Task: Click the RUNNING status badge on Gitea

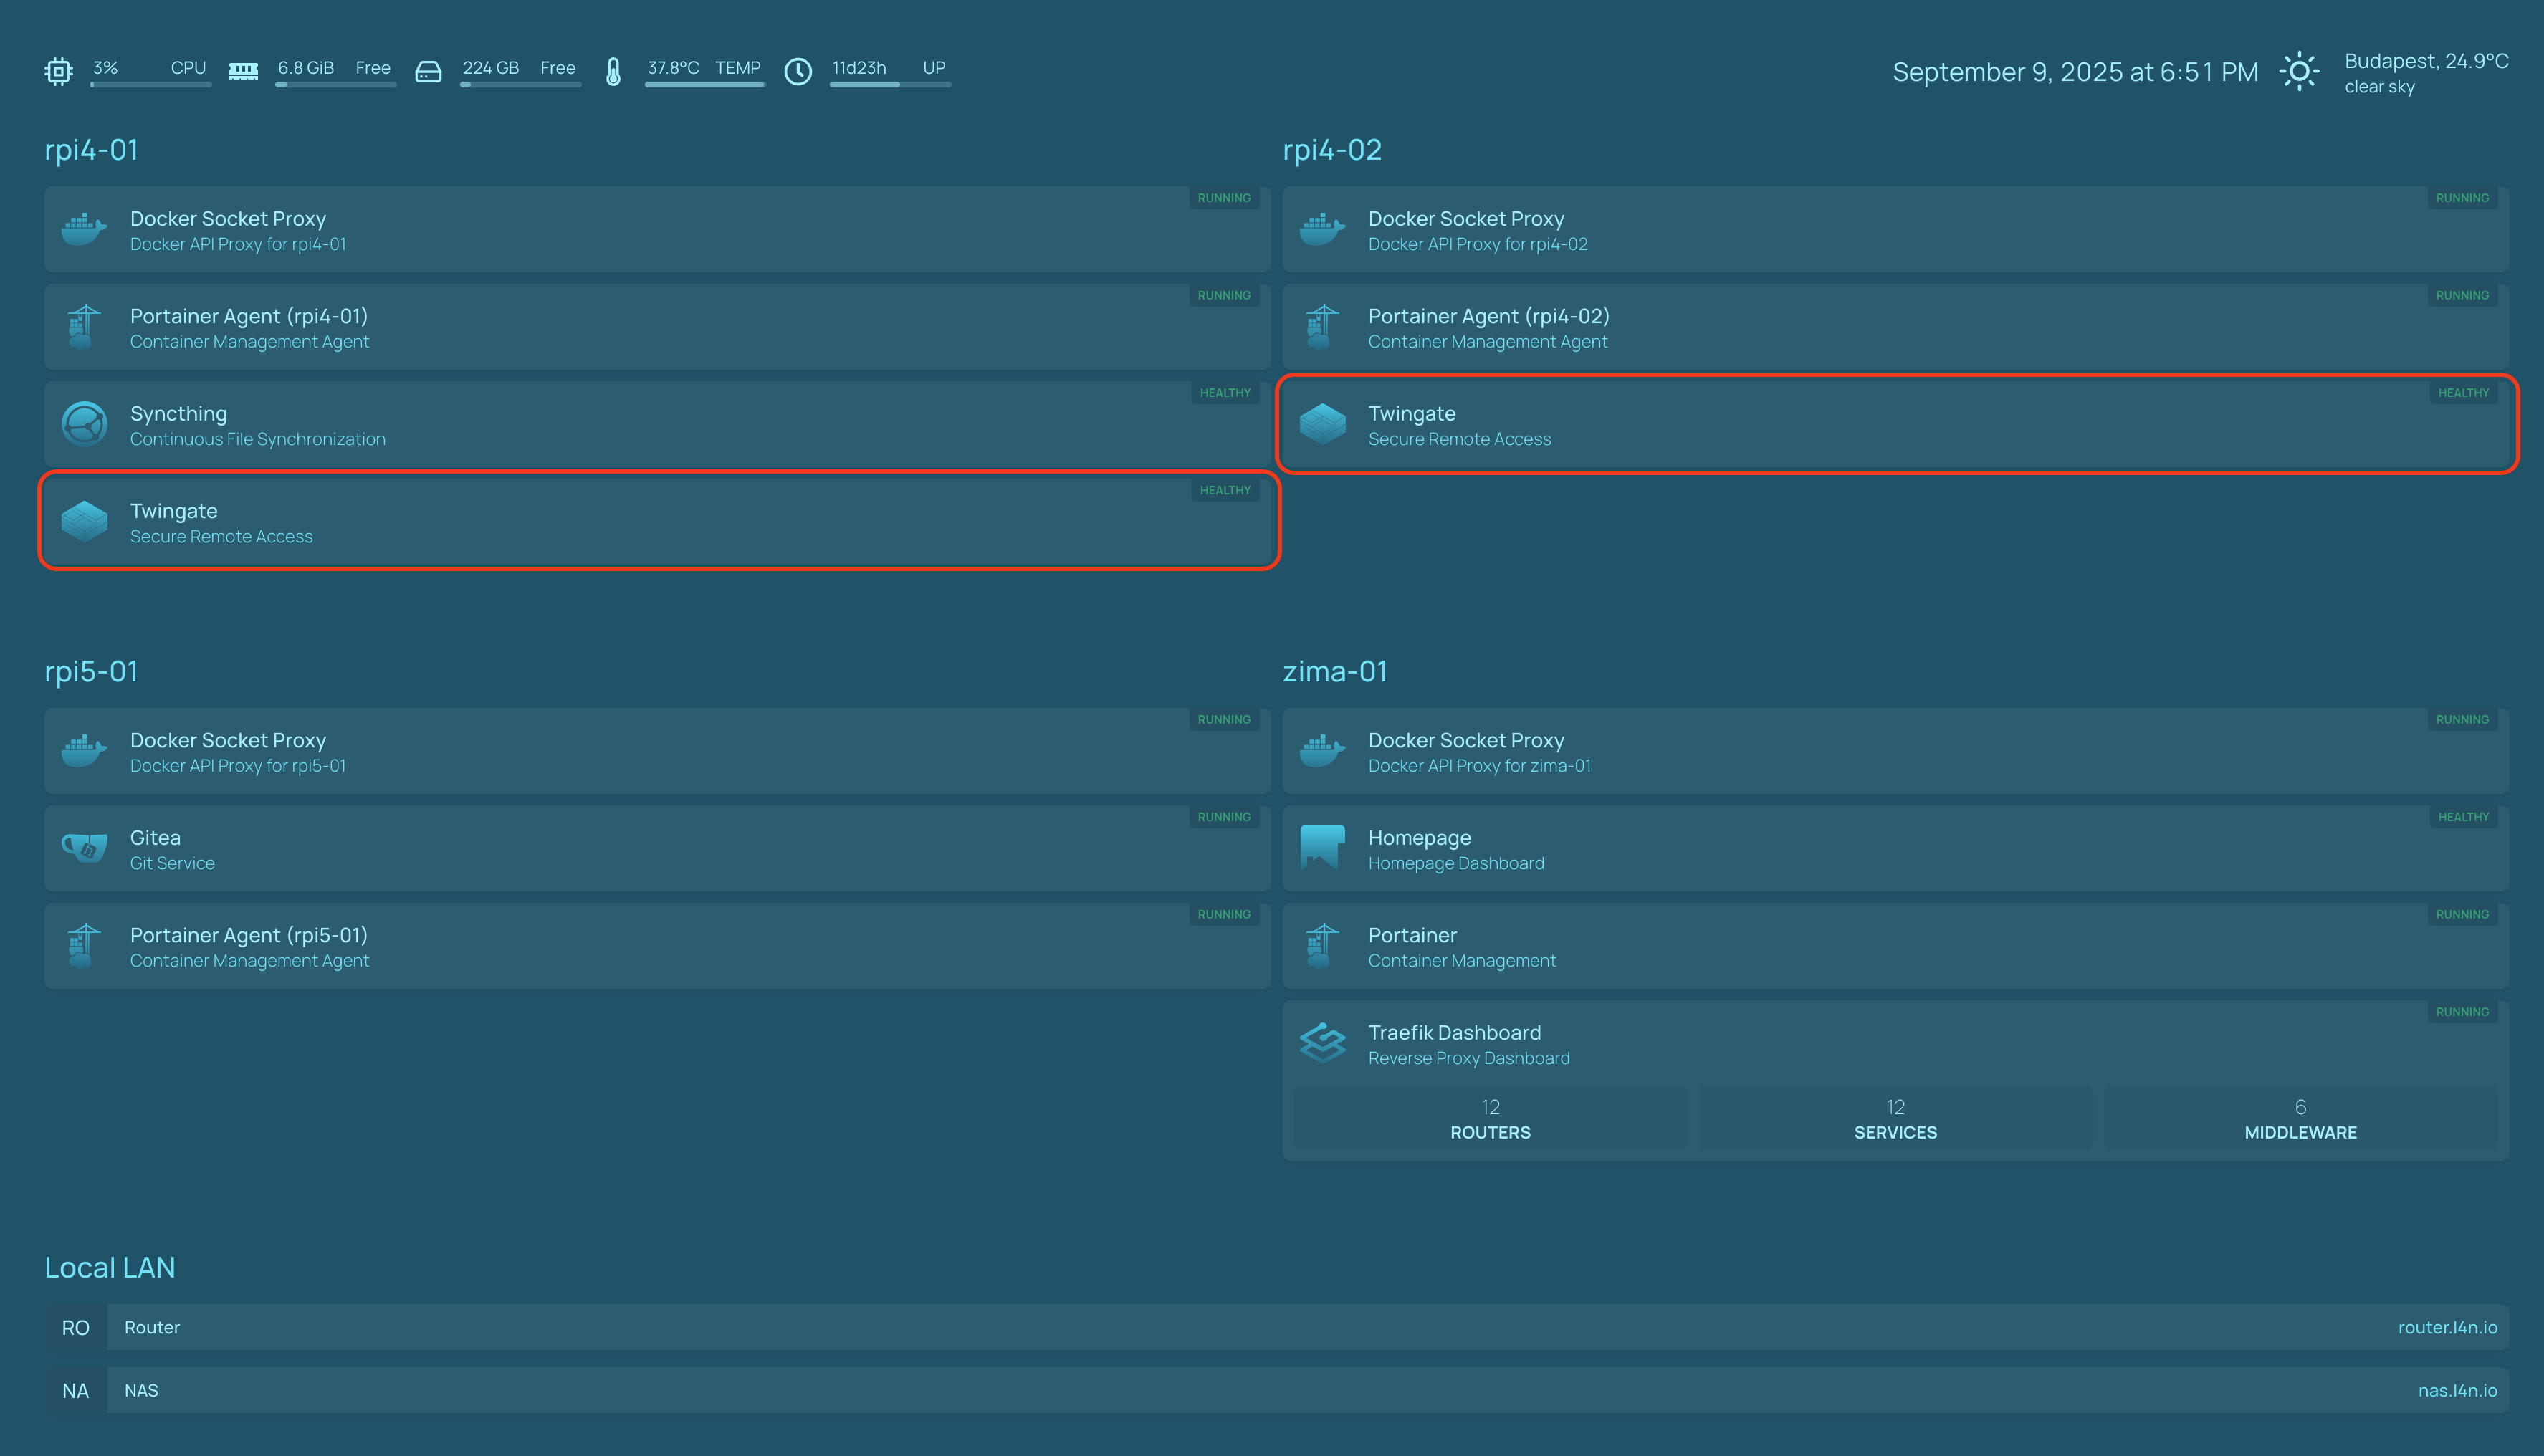Action: 1223,817
